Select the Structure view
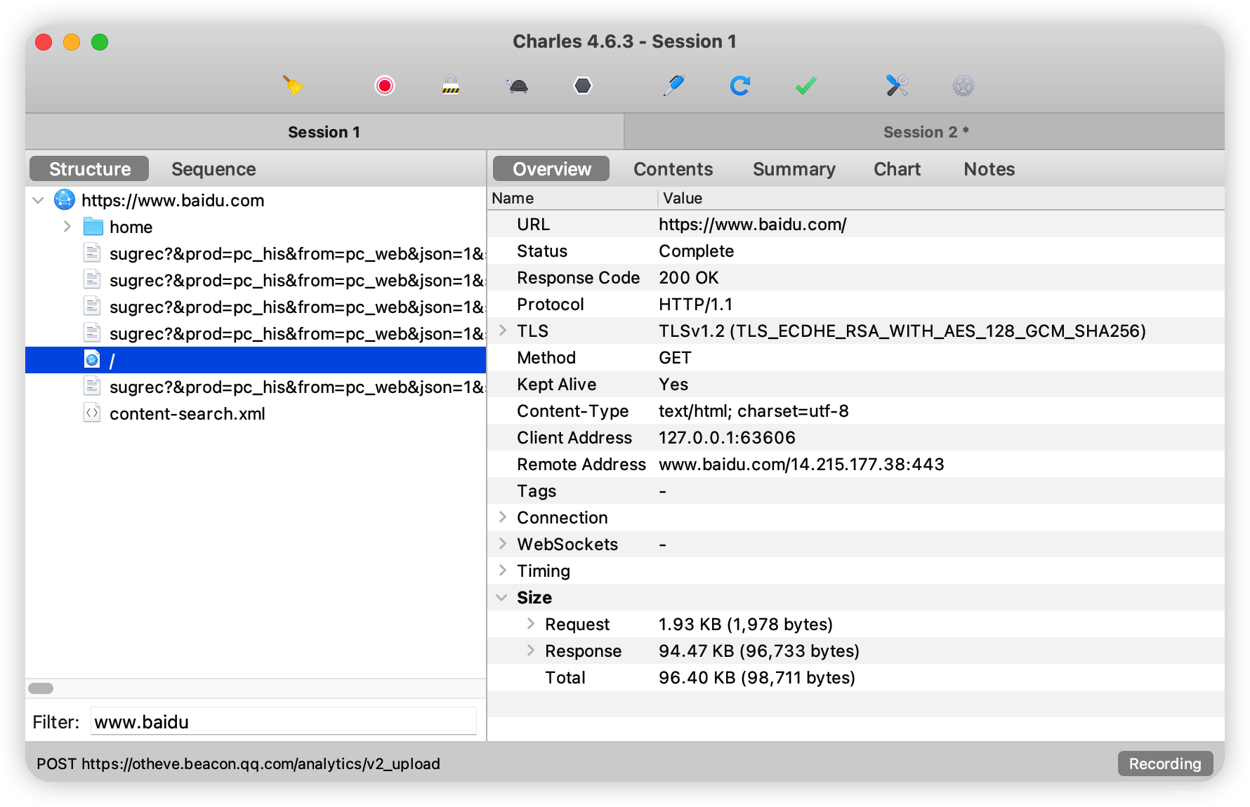The image size is (1250, 807). [x=89, y=169]
